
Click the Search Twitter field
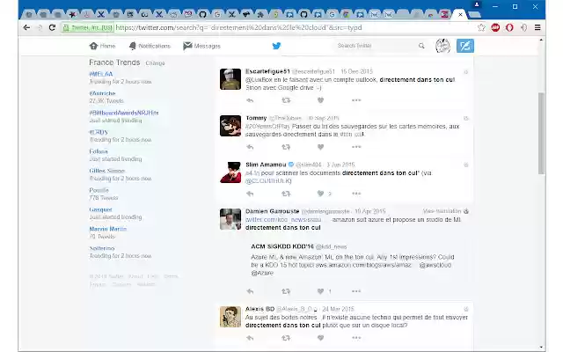(378, 46)
